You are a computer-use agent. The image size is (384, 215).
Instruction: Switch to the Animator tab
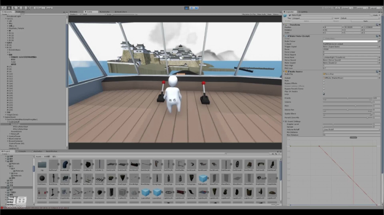point(105,12)
